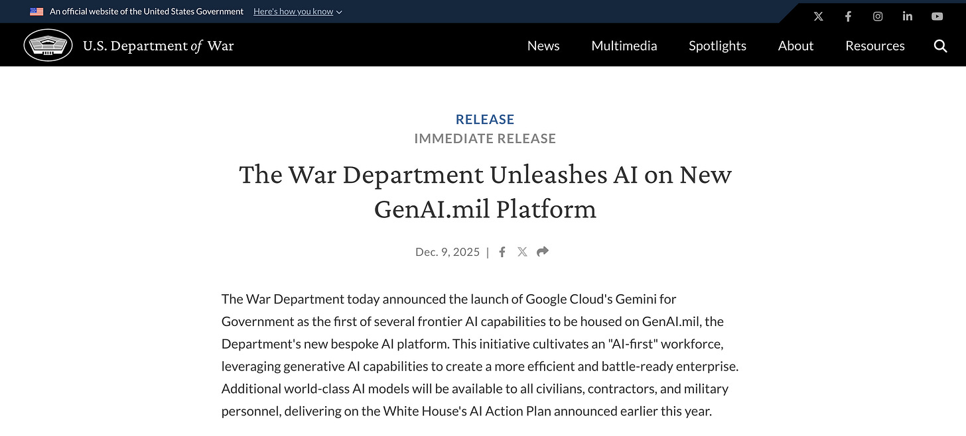Open site search magnifier icon
Viewport: 966px width, 436px height.
pos(940,46)
